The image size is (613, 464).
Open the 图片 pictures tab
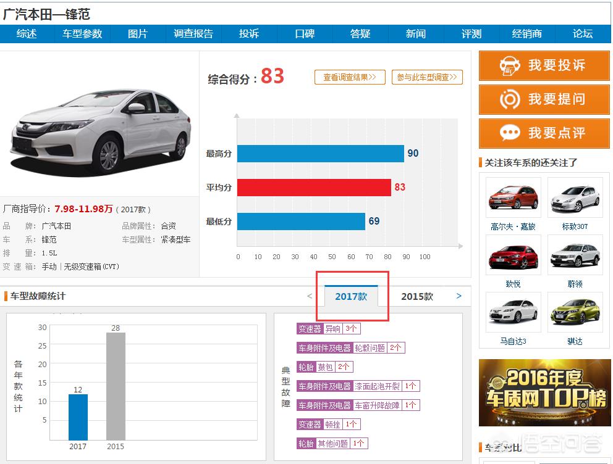click(138, 34)
